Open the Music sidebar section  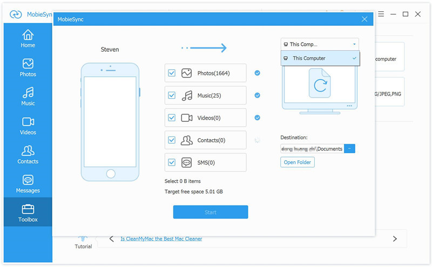tap(28, 97)
